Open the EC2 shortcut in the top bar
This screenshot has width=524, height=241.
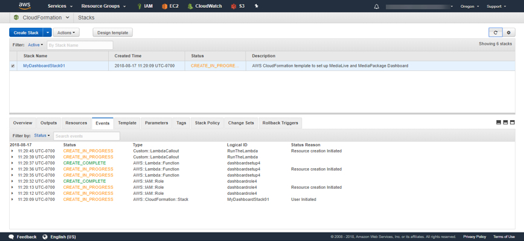(x=170, y=6)
